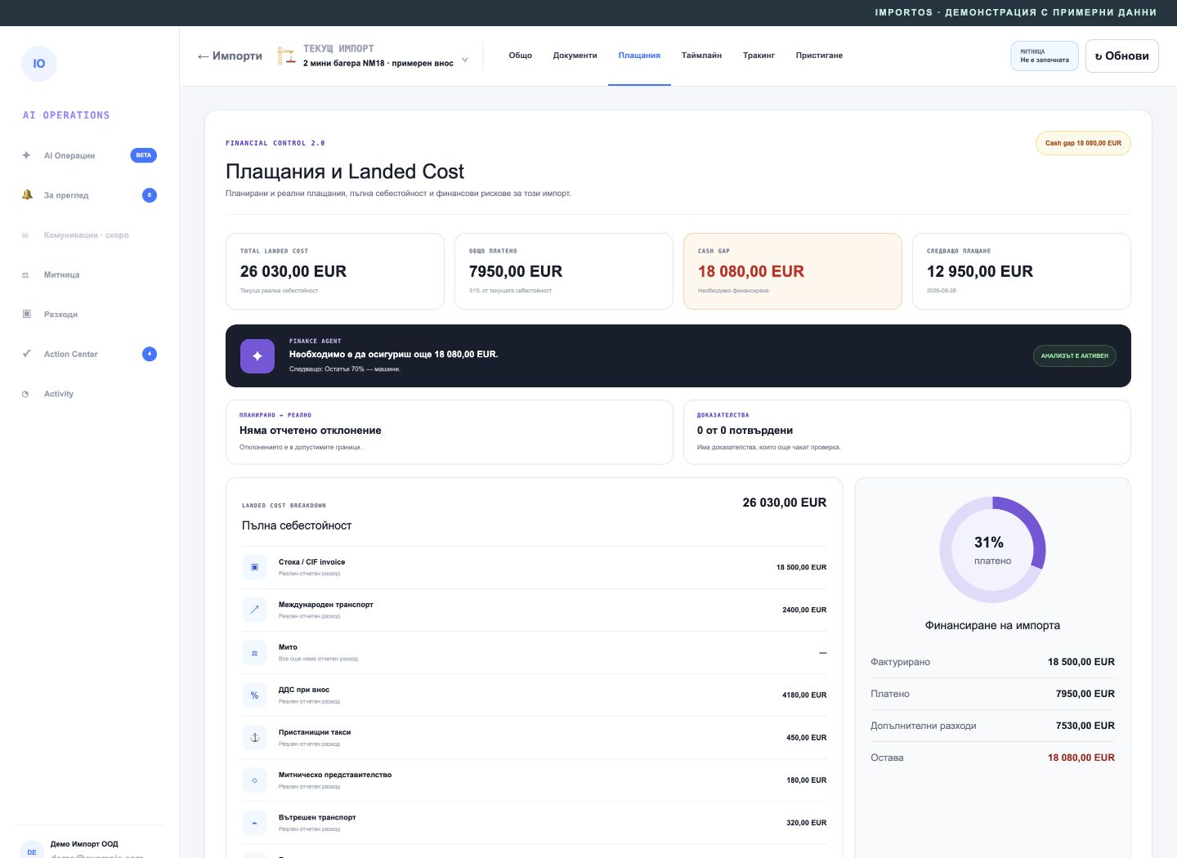1177x858 pixels.
Task: Click the IO logo avatar in the sidebar
Action: [x=39, y=64]
